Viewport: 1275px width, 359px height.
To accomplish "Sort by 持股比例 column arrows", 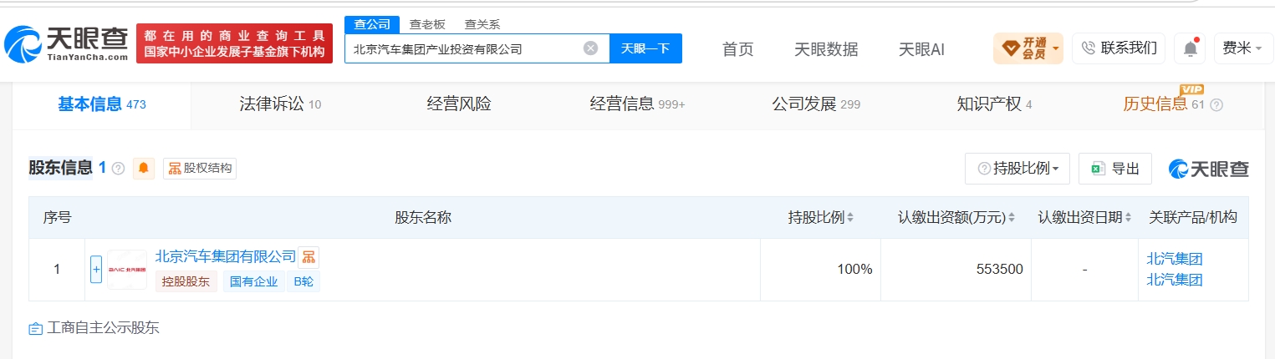I will pyautogui.click(x=850, y=218).
